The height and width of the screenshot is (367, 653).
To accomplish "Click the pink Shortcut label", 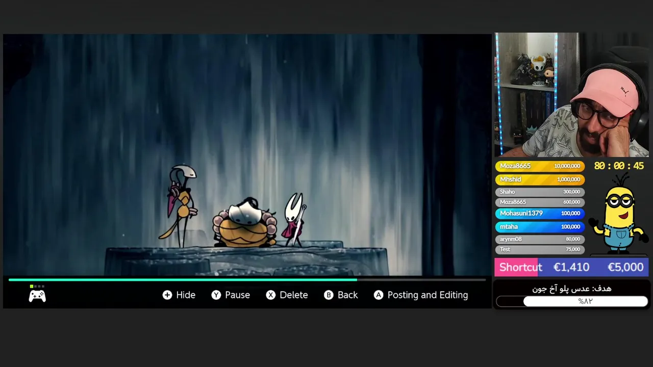I will point(520,267).
